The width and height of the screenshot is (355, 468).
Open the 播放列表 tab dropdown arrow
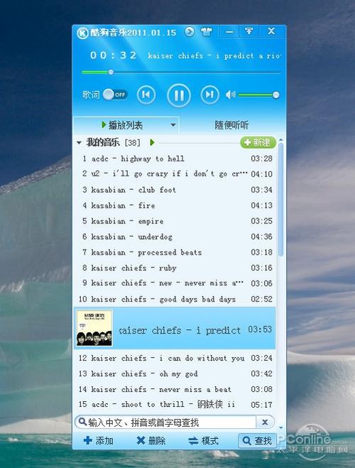tap(173, 125)
